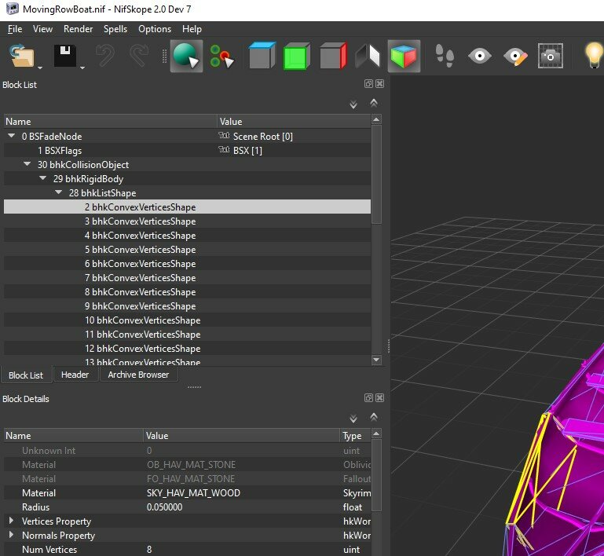Screen dimensions: 604x556
Task: Collapse the 28 bhkListShape node
Action: click(x=59, y=193)
